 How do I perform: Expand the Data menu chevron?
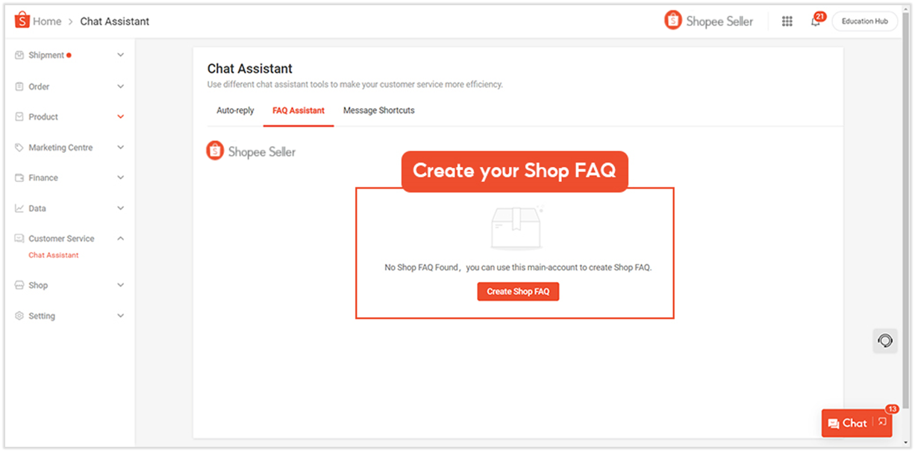[x=121, y=209]
